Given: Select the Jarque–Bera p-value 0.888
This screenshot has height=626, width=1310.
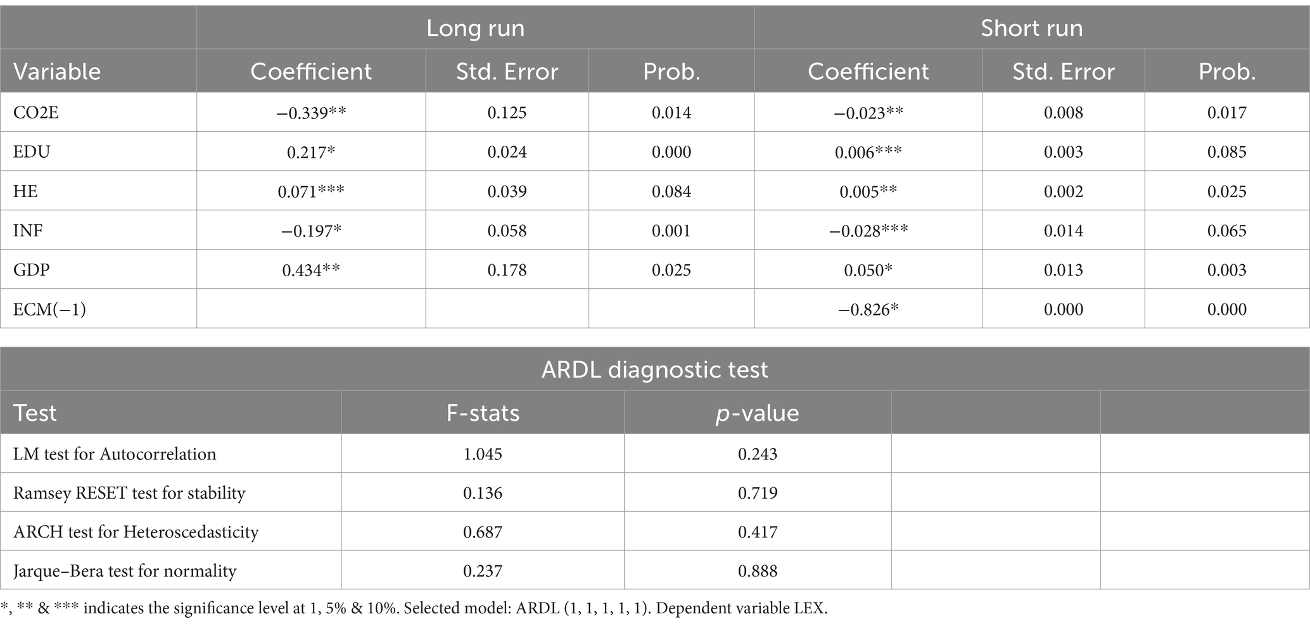Looking at the screenshot, I should point(758,571).
